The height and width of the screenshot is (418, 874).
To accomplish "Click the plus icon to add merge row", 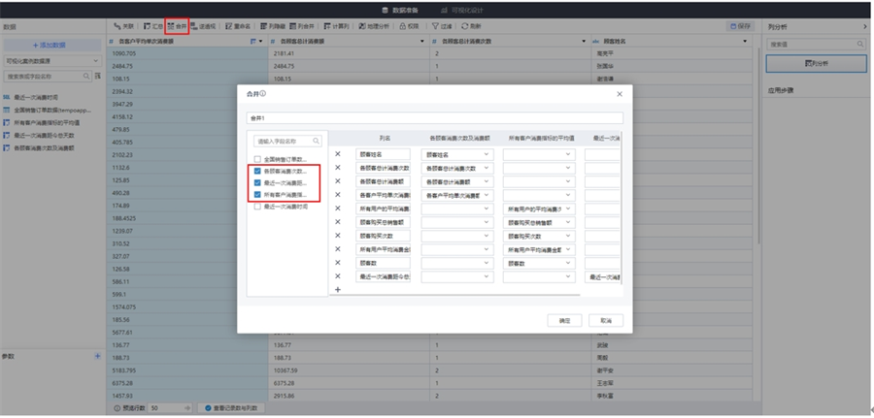I will point(338,290).
